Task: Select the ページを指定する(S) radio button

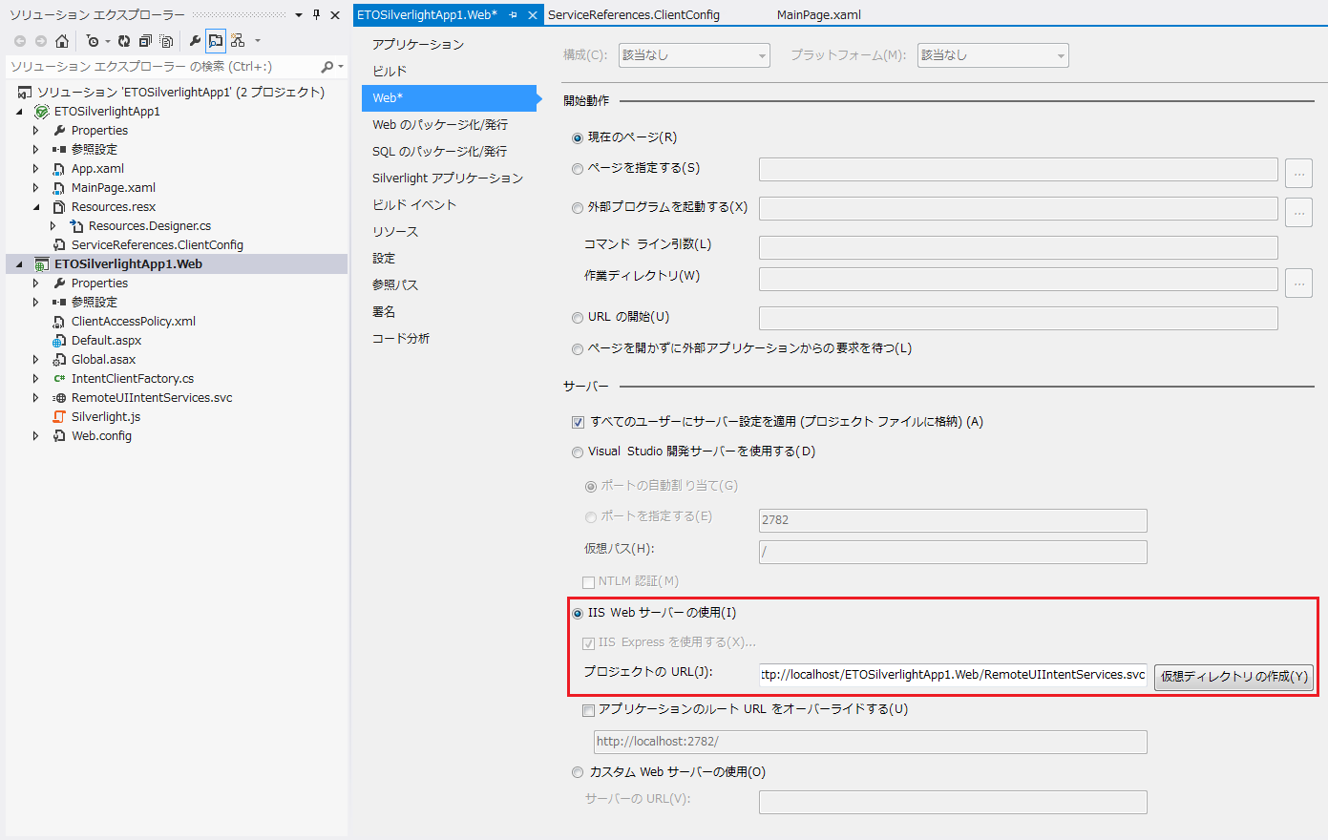Action: (578, 169)
